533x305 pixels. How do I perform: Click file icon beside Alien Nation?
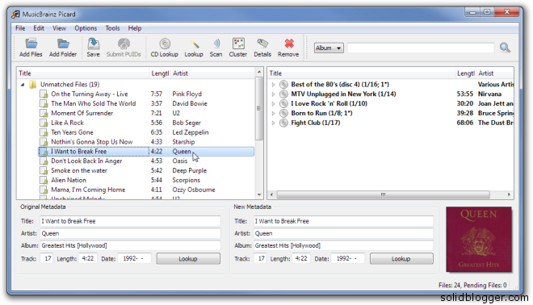[x=44, y=180]
